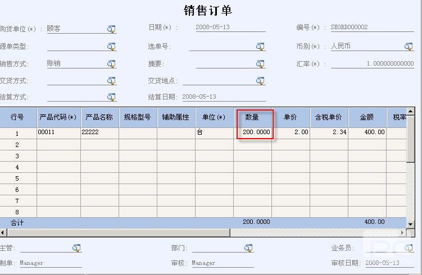This screenshot has height=275, width=422.
Task: Click lookup icon next to 交货地点
Action: [x=260, y=80]
